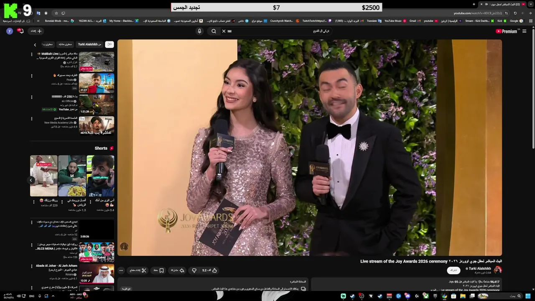Open the account avatar with letter Y
The height and width of the screenshot is (301, 535).
tap(9, 31)
